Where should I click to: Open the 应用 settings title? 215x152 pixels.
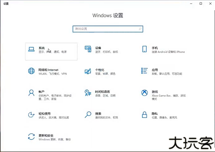pos(155,70)
